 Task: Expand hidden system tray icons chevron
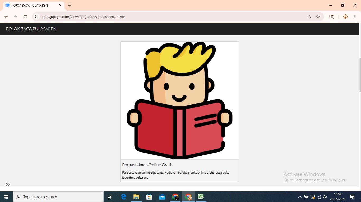[x=300, y=197]
